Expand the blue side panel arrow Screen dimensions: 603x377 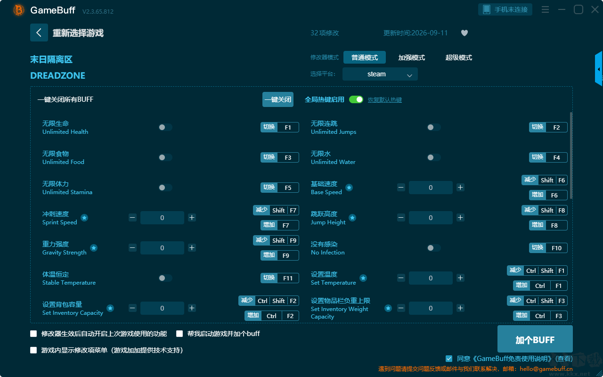pos(599,69)
